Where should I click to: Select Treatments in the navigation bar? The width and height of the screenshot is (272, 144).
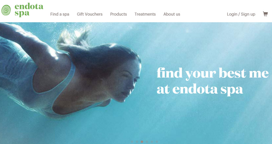pos(145,14)
